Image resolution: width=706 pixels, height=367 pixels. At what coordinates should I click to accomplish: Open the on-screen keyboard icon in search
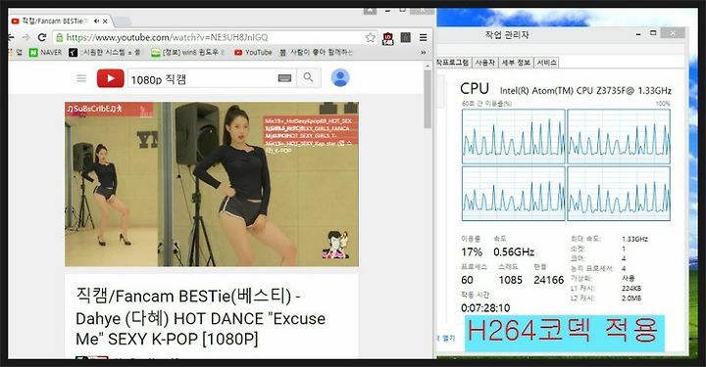click(x=284, y=78)
